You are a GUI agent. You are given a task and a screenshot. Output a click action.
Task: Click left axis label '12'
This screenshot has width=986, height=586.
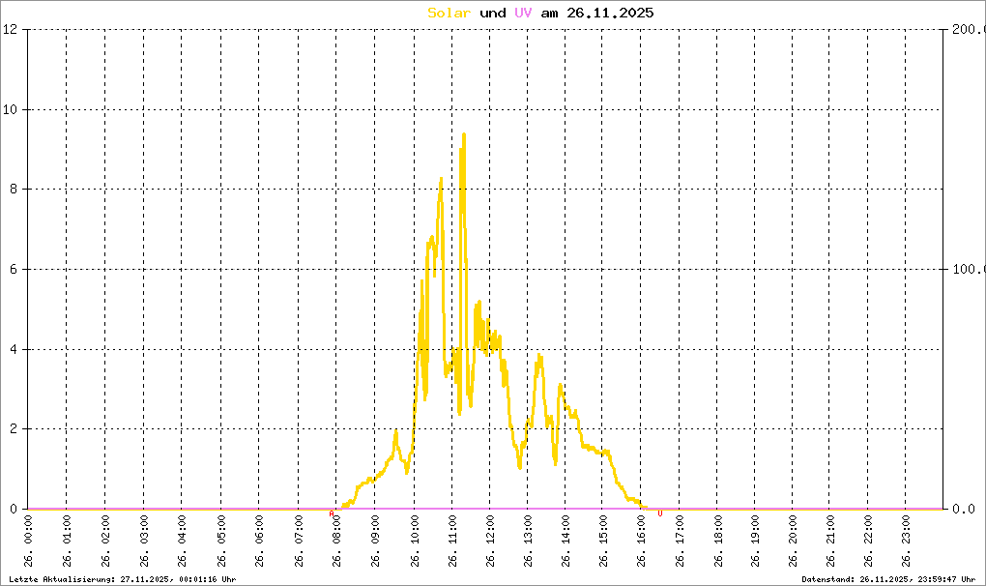pyautogui.click(x=10, y=29)
